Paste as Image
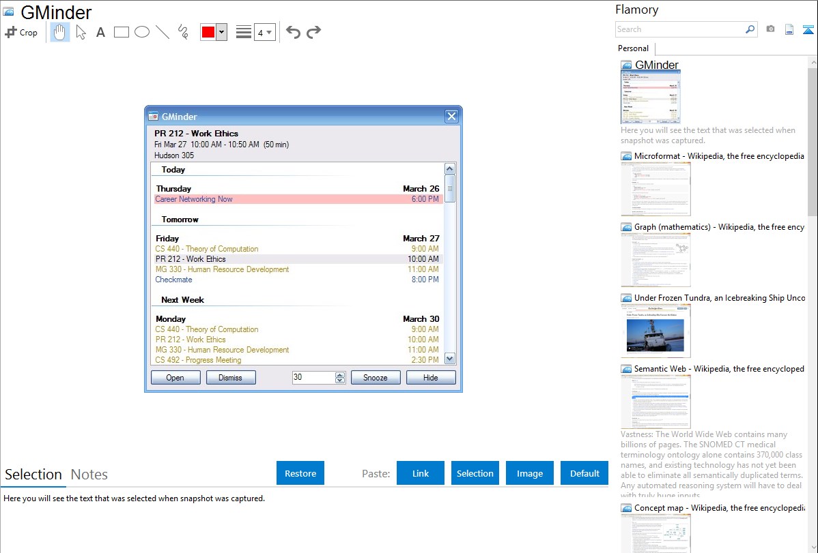 529,473
